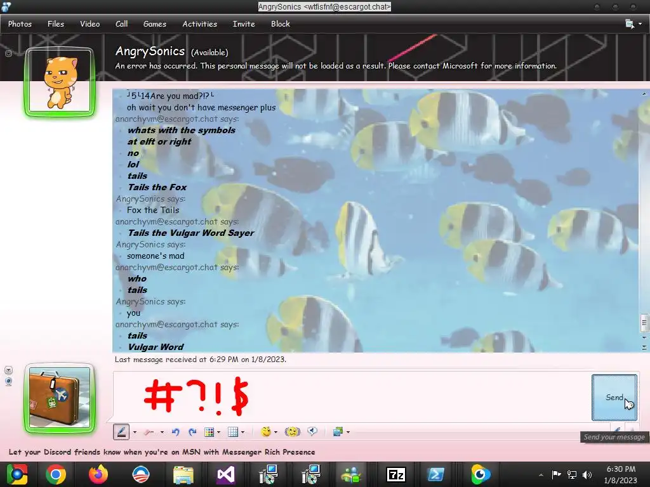
Task: Open your display picture options arrow
Action: (8, 370)
